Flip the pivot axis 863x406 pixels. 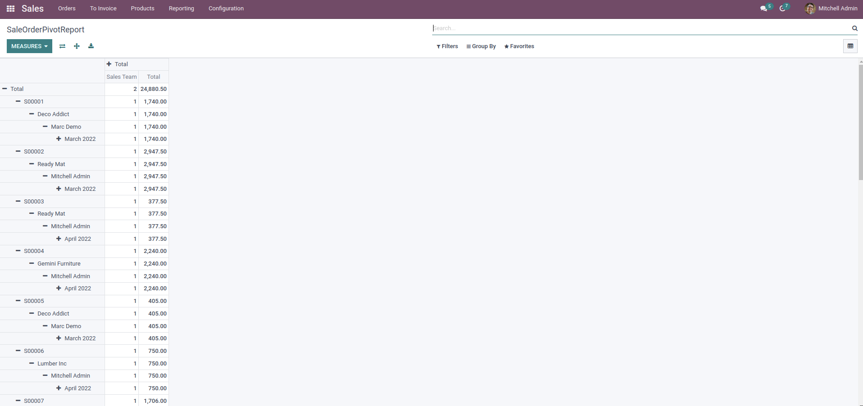pos(62,46)
